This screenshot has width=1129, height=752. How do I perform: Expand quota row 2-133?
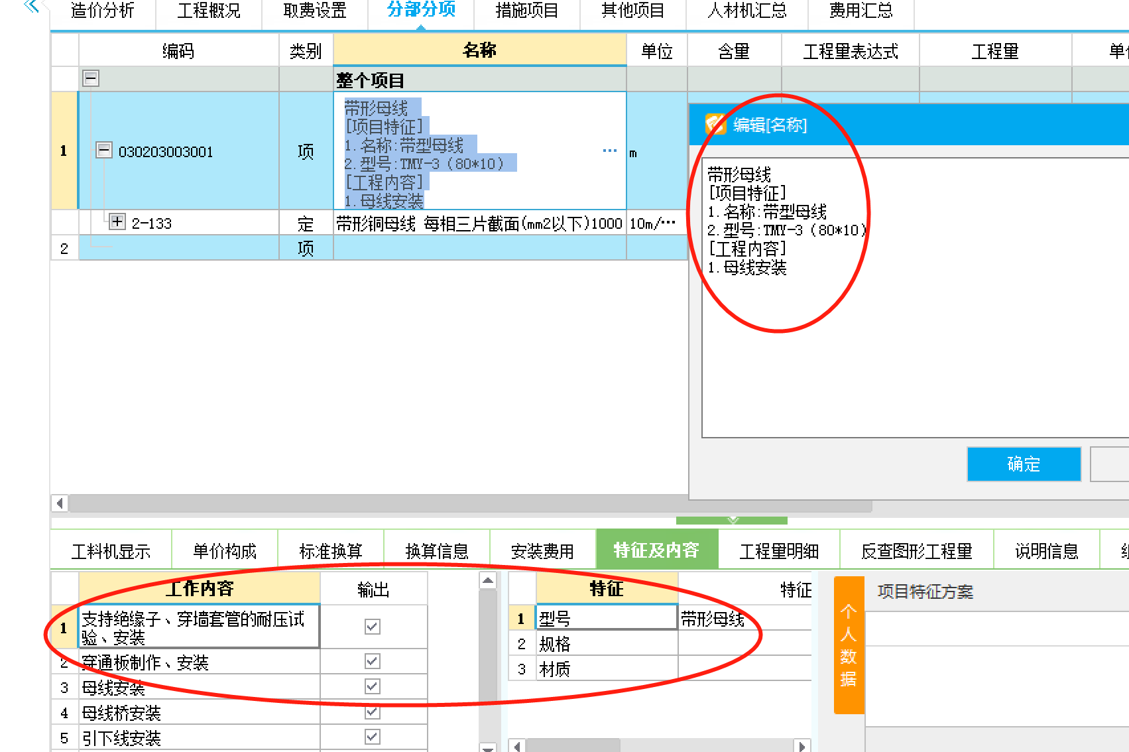point(117,221)
